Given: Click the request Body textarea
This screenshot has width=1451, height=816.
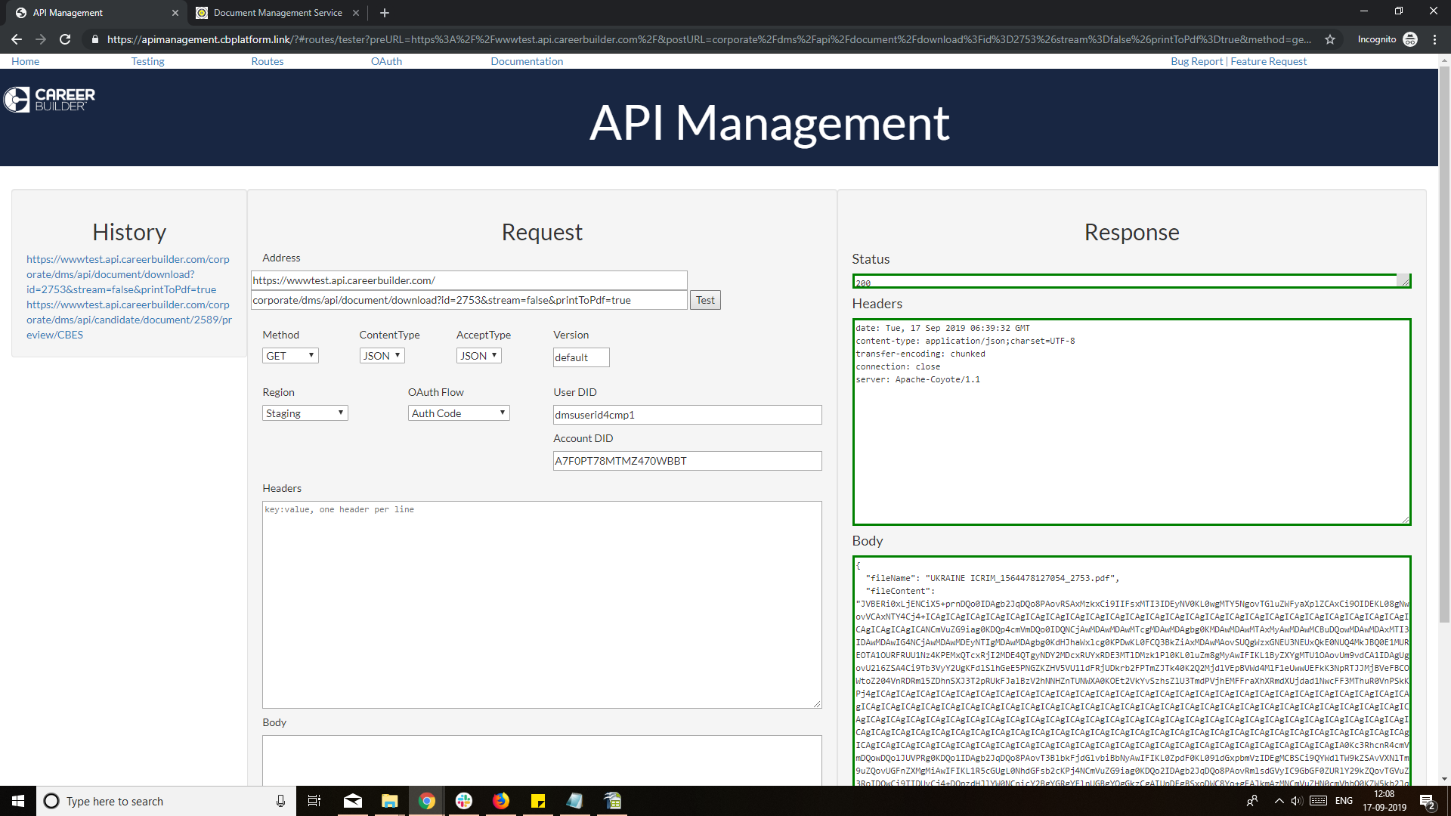Looking at the screenshot, I should pyautogui.click(x=542, y=760).
